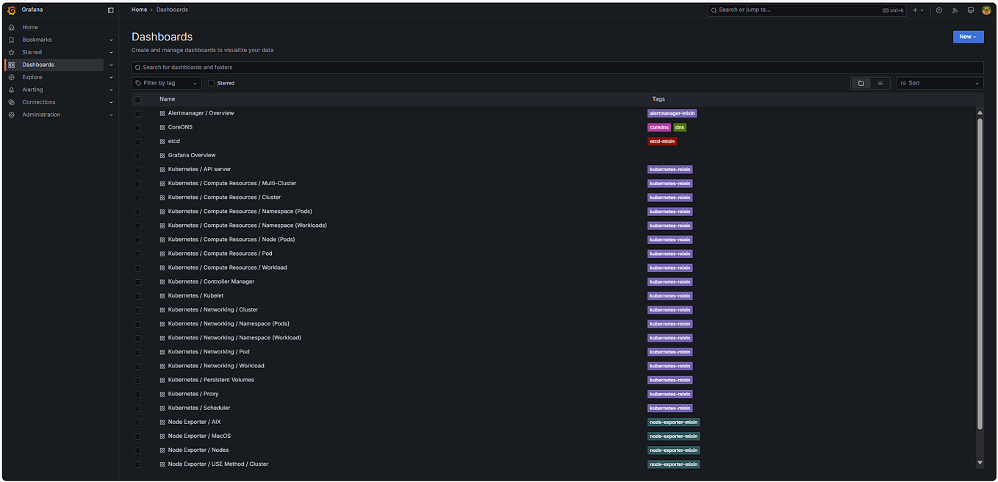Collapse the sidebar using the dock icon
The image size is (998, 482).
(110, 10)
